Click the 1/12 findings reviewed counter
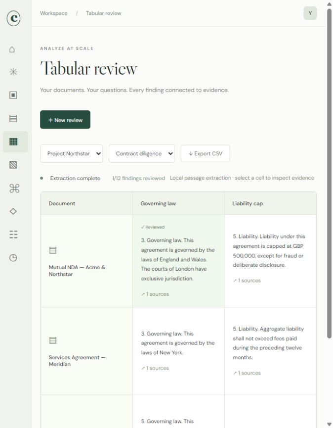Screen dimensions: 333x428 pos(138,178)
